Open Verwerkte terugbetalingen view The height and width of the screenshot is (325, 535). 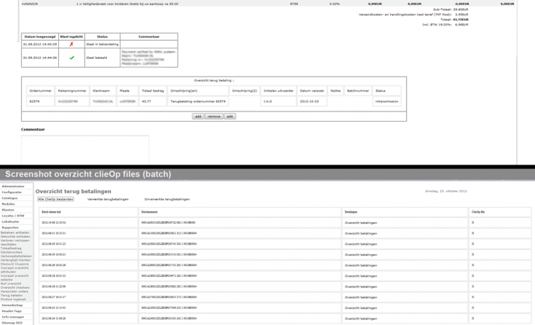108,198
